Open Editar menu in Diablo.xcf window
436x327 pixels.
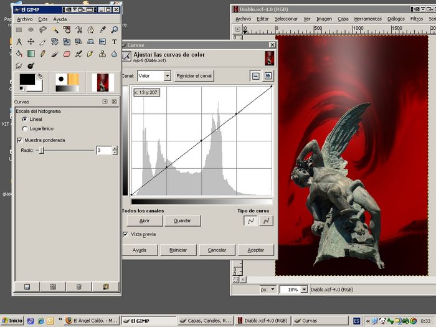262,19
